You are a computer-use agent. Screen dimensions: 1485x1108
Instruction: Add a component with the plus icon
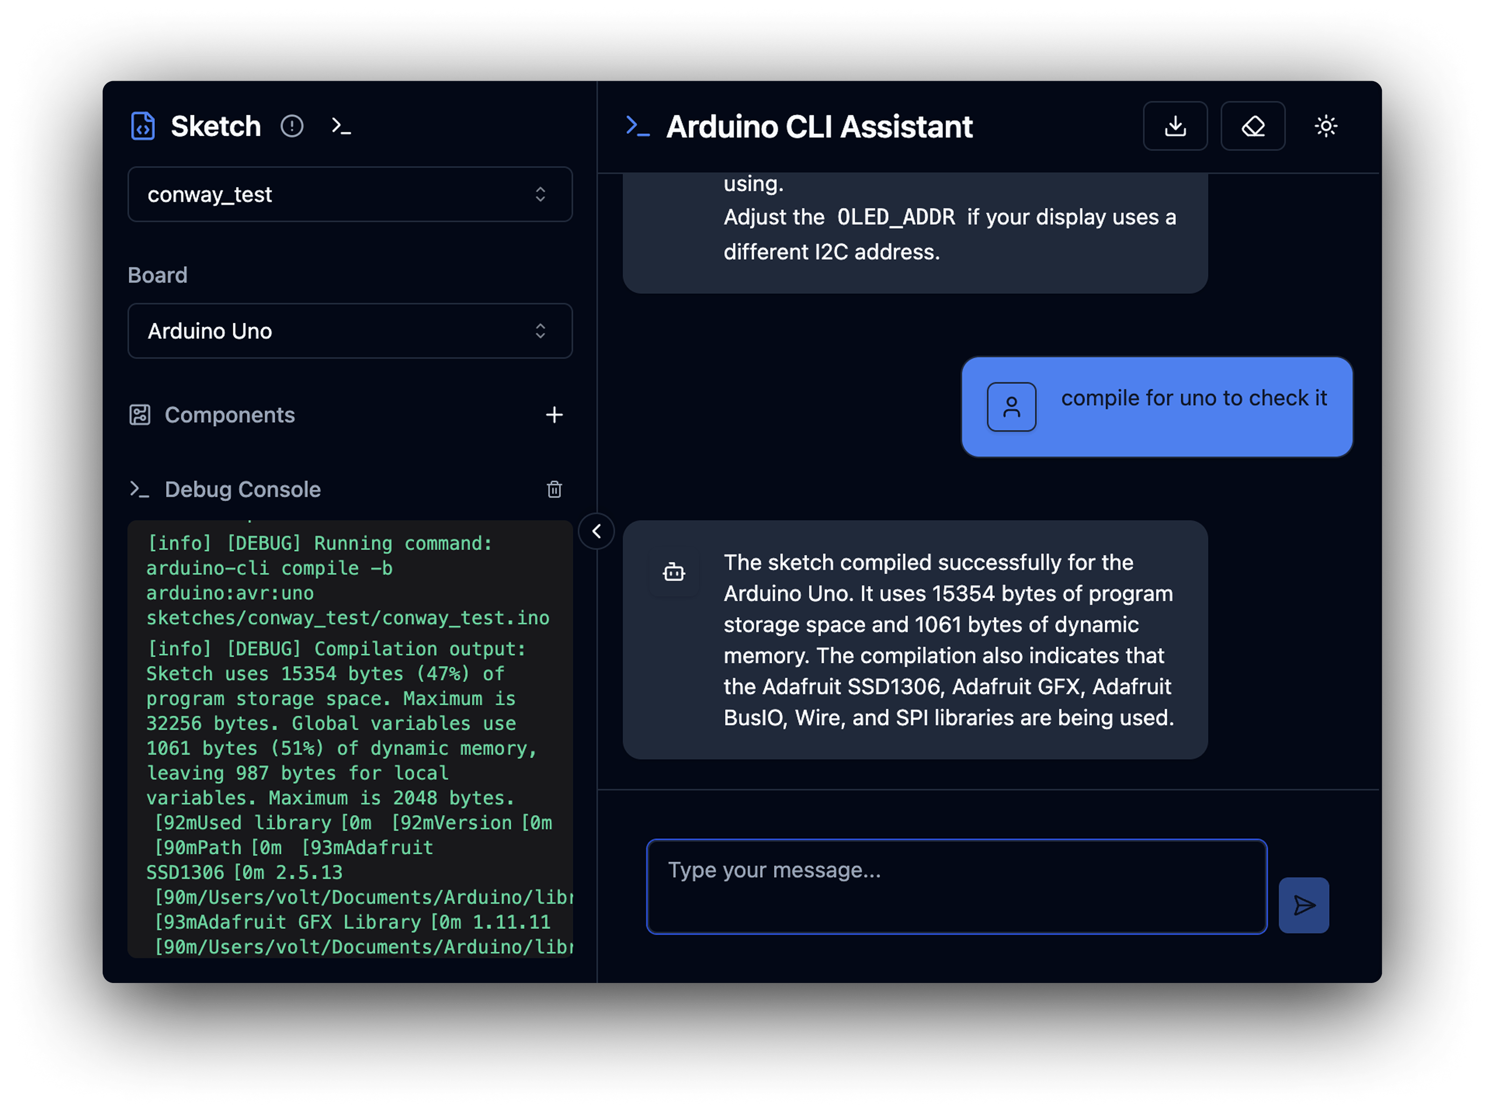click(554, 414)
